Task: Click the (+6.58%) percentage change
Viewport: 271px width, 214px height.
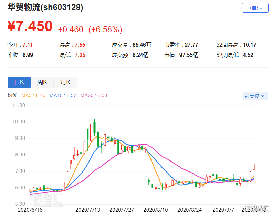Action: pyautogui.click(x=105, y=29)
